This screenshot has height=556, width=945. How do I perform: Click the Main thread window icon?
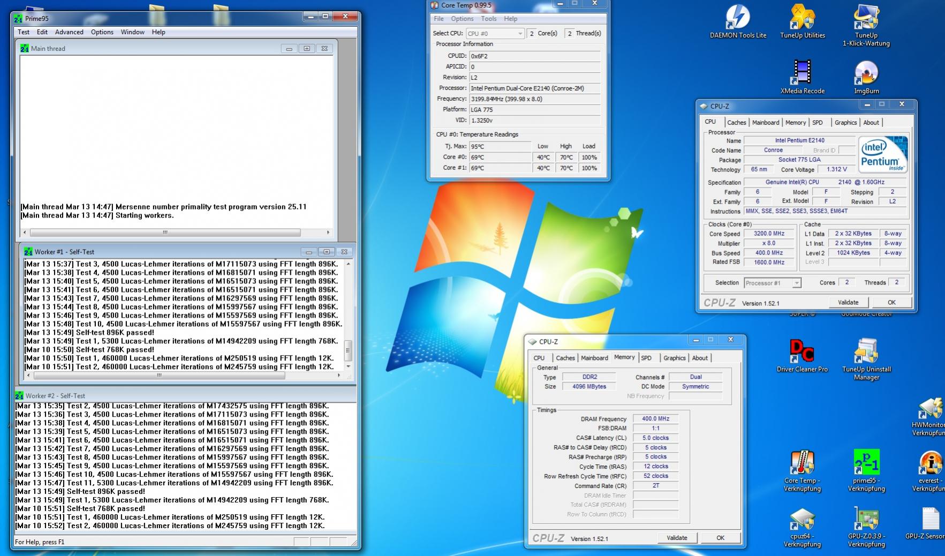click(25, 48)
